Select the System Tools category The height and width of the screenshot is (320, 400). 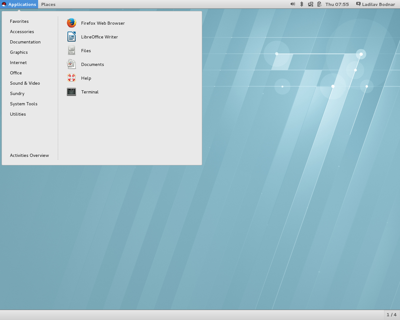point(24,104)
